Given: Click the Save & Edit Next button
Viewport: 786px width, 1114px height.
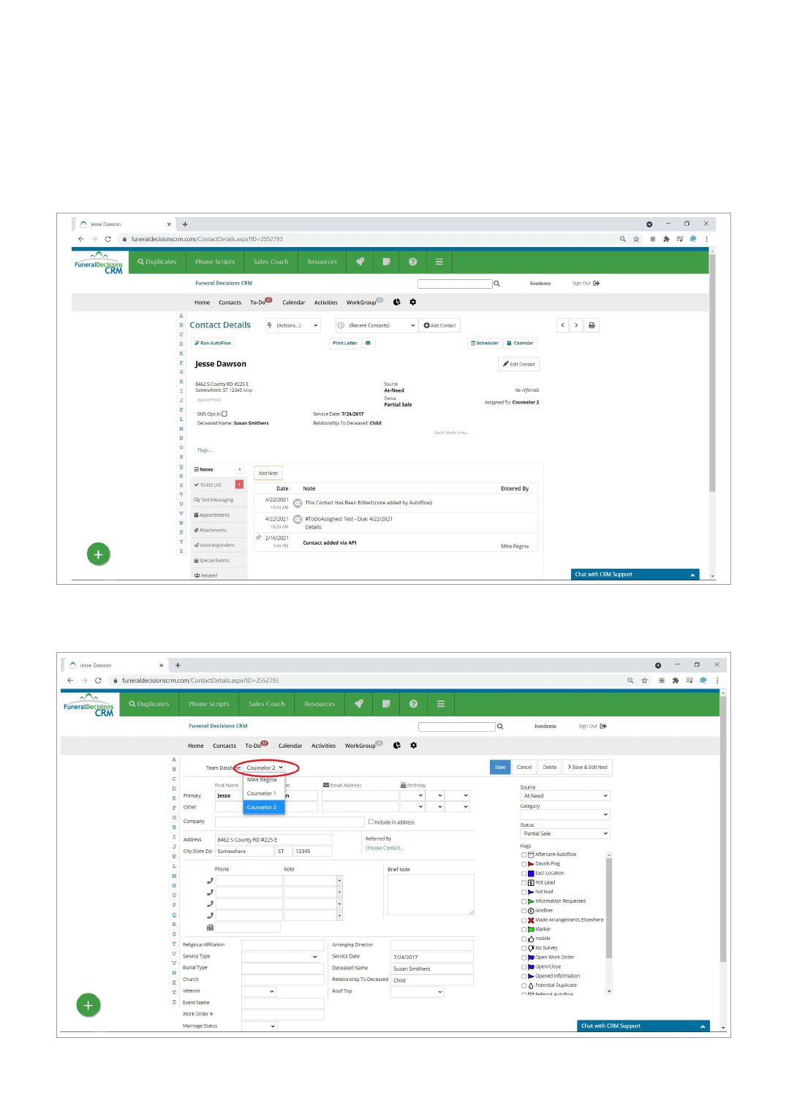Looking at the screenshot, I should (x=588, y=767).
